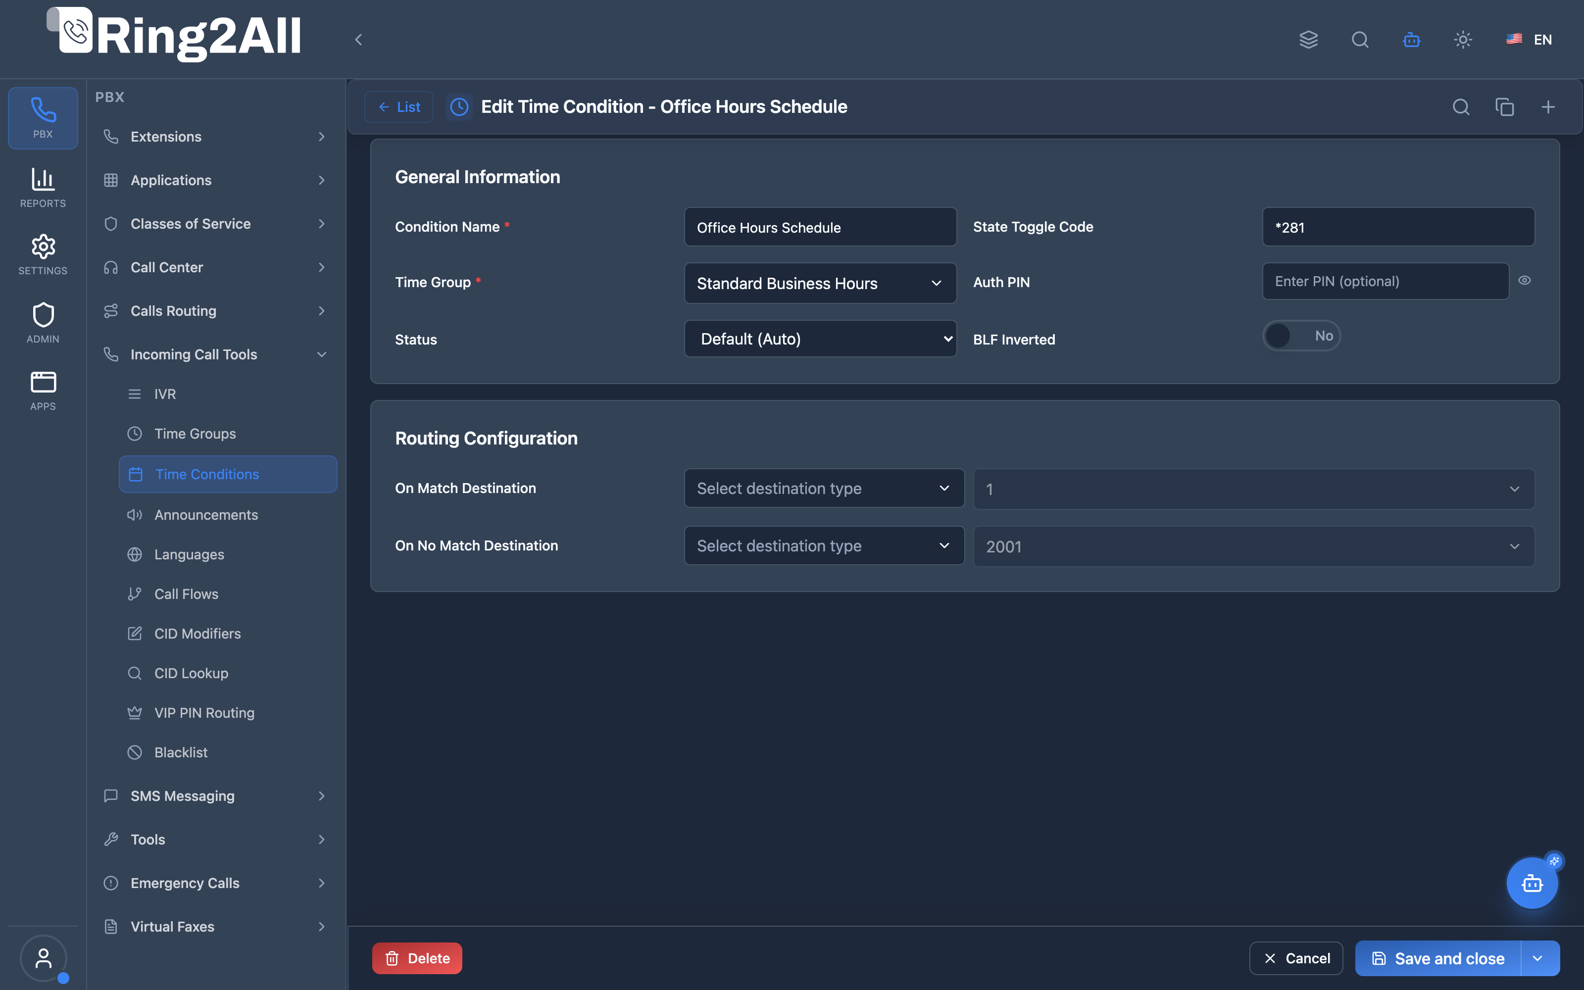Open On No Match value dropdown showing 2001
Image resolution: width=1584 pixels, height=990 pixels.
point(1253,546)
